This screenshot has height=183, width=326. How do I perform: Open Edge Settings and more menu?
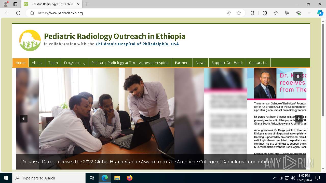(310, 13)
